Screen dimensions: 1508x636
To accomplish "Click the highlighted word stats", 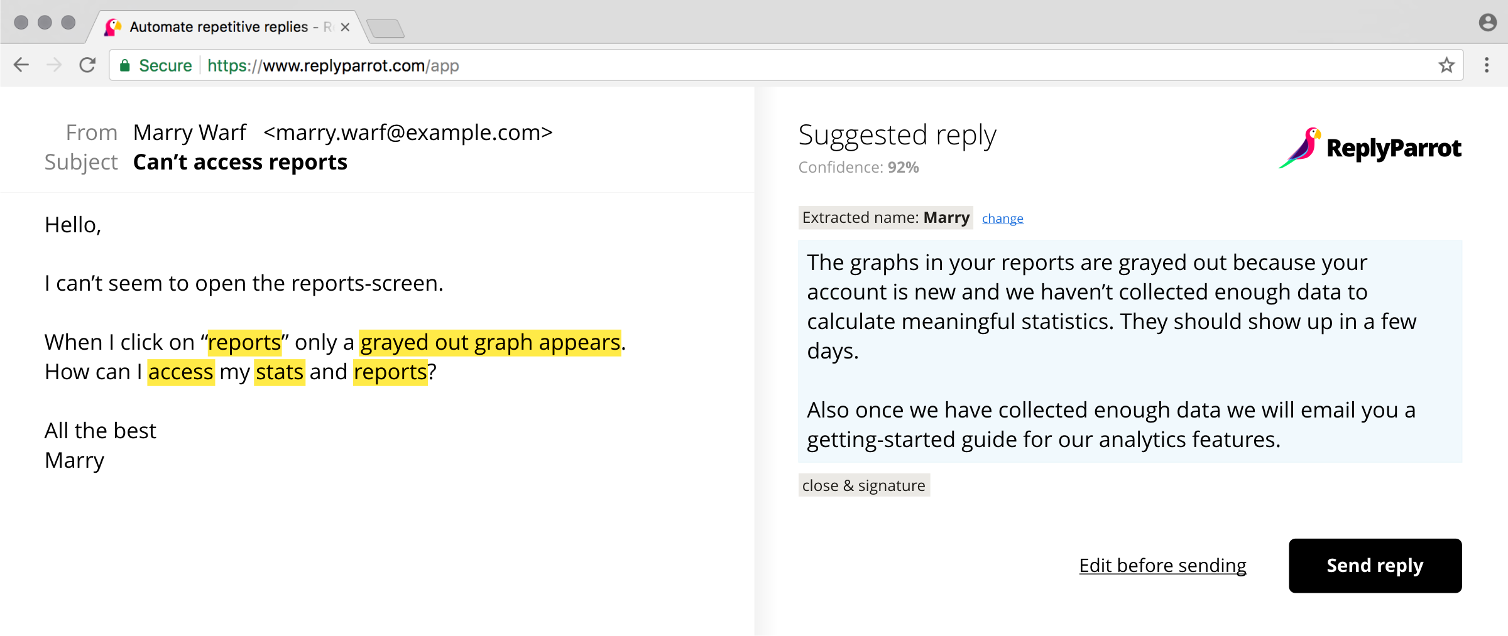I will coord(280,372).
